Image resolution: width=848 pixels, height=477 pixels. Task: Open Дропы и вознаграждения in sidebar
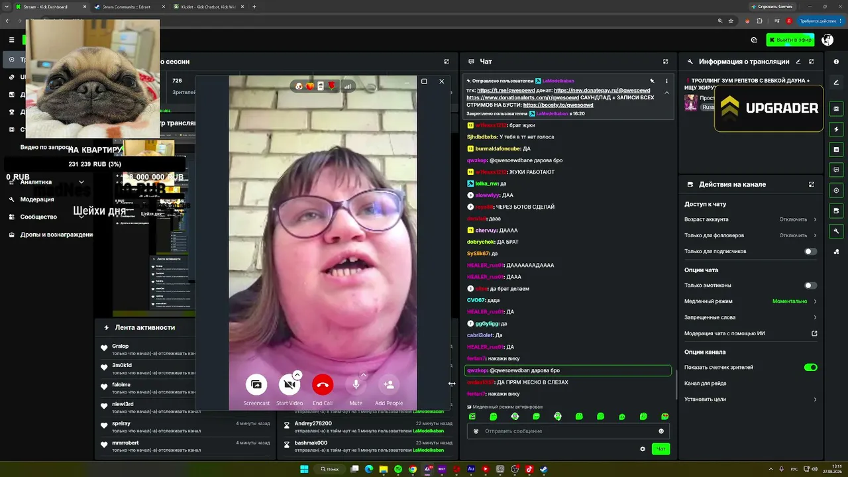point(50,235)
